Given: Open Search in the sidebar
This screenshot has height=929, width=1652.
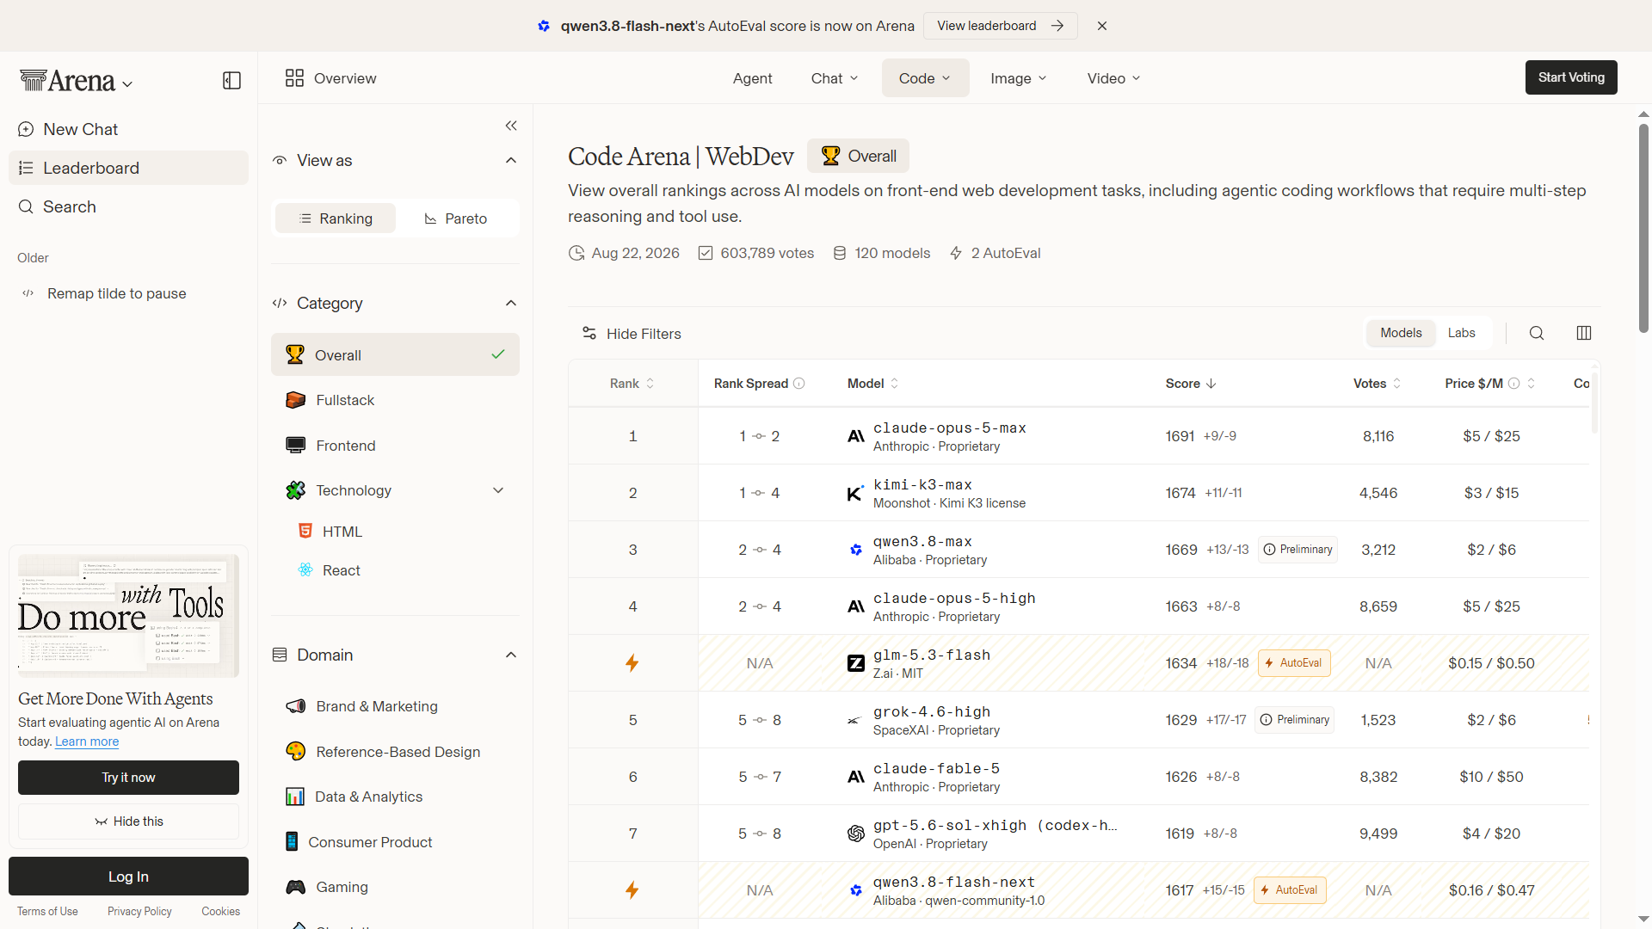Looking at the screenshot, I should tap(128, 206).
